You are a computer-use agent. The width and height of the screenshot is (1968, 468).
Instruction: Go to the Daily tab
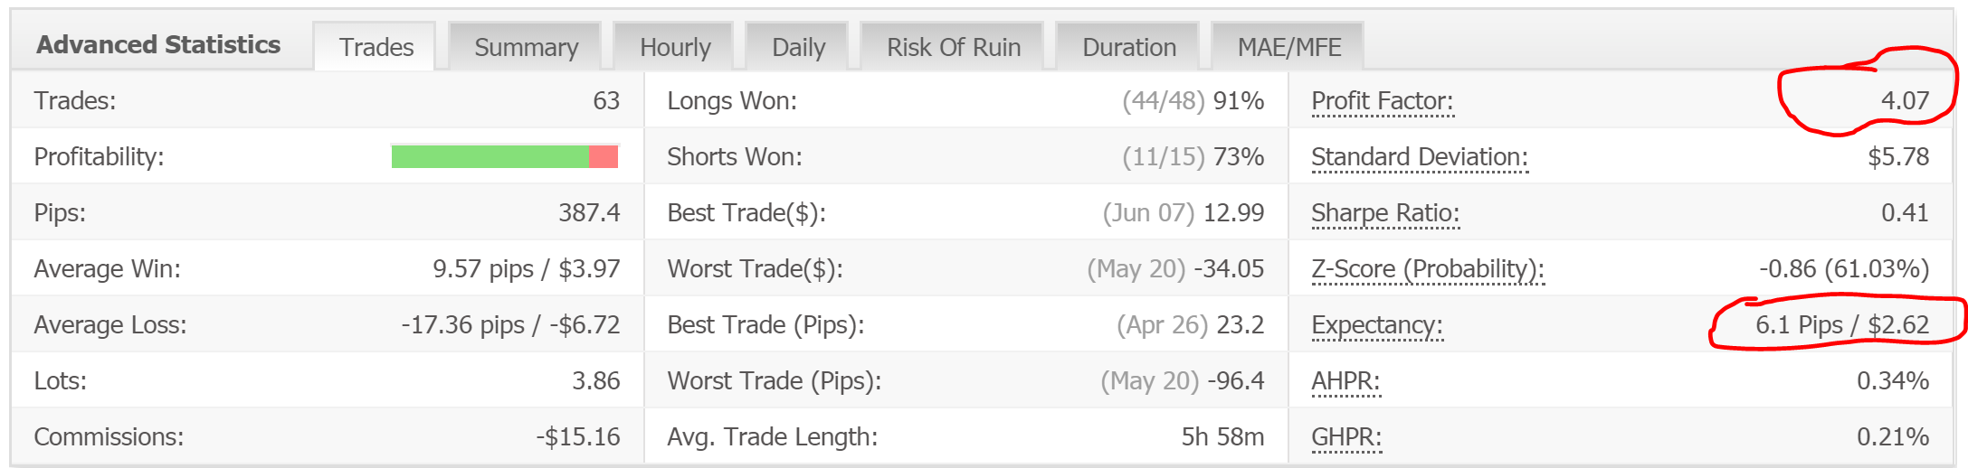pos(798,47)
